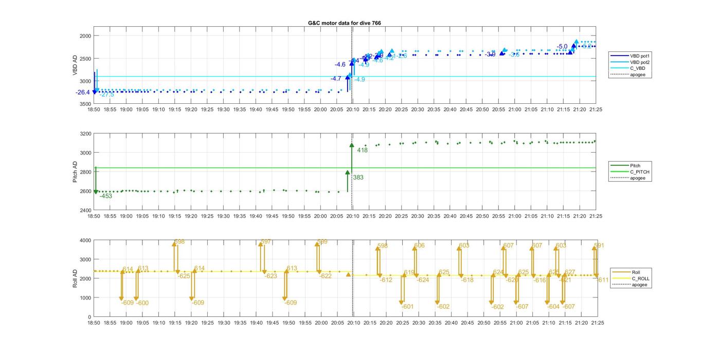Screen dimensions: 720x356
Task: Click the '597' roll data label
Action: (x=266, y=241)
